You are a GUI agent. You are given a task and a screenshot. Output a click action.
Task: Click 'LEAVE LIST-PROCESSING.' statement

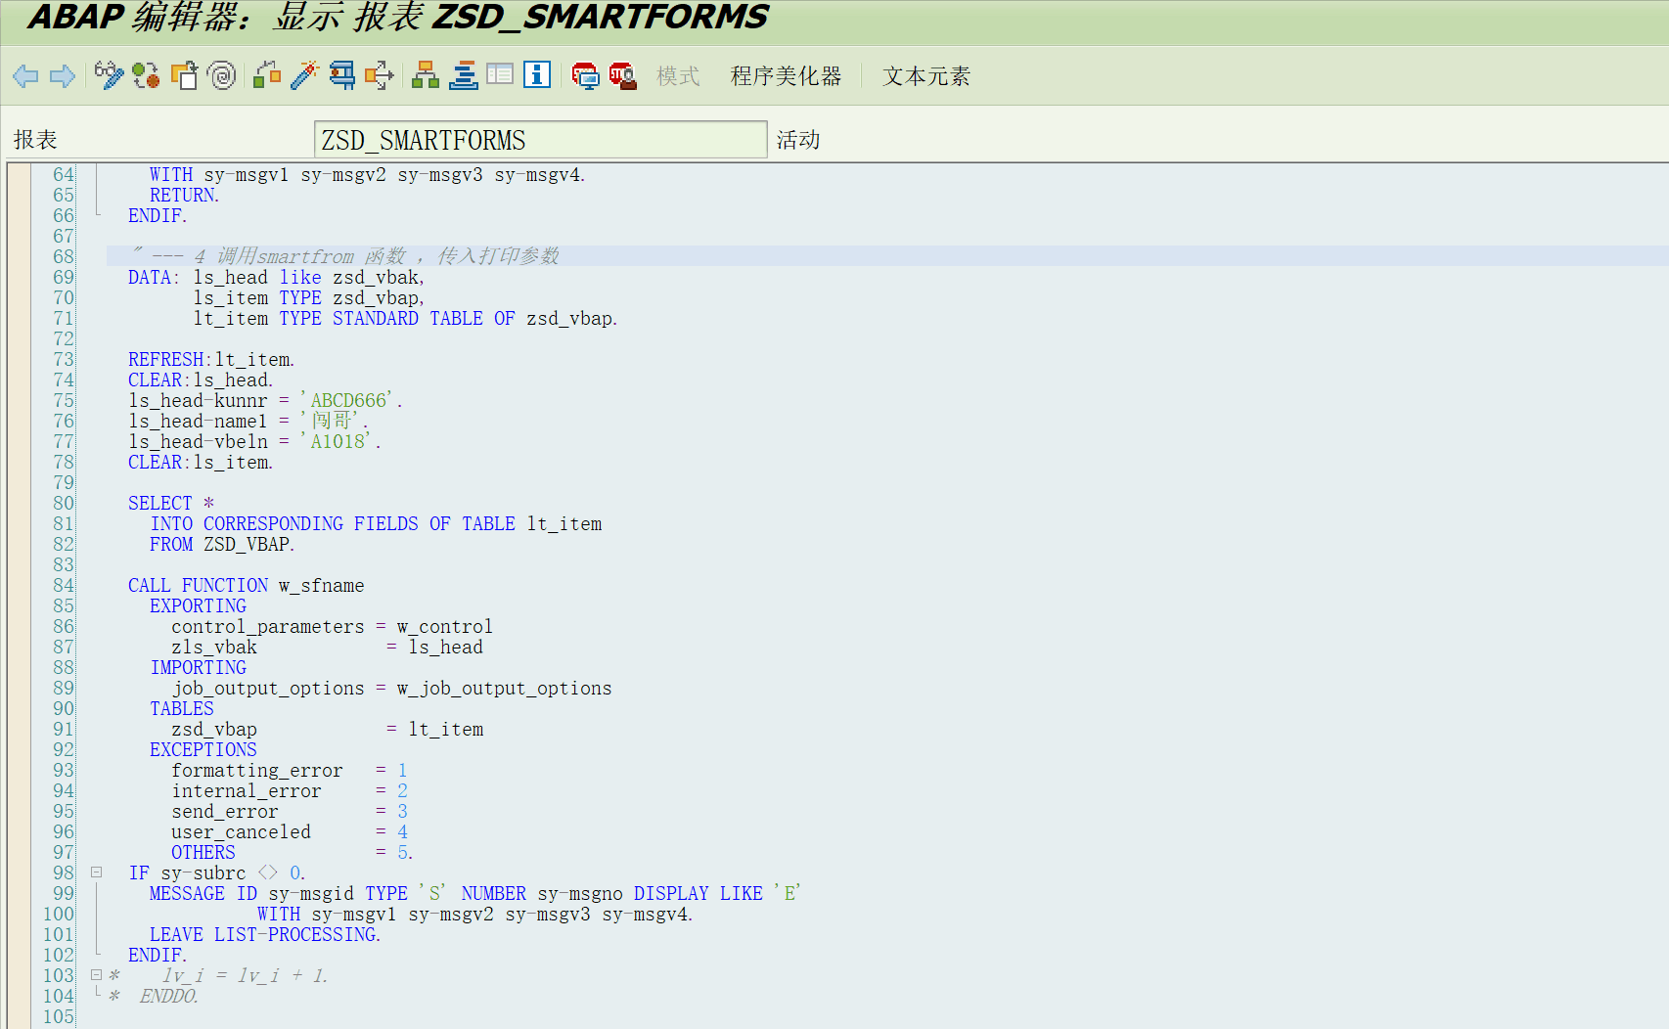pyautogui.click(x=265, y=934)
